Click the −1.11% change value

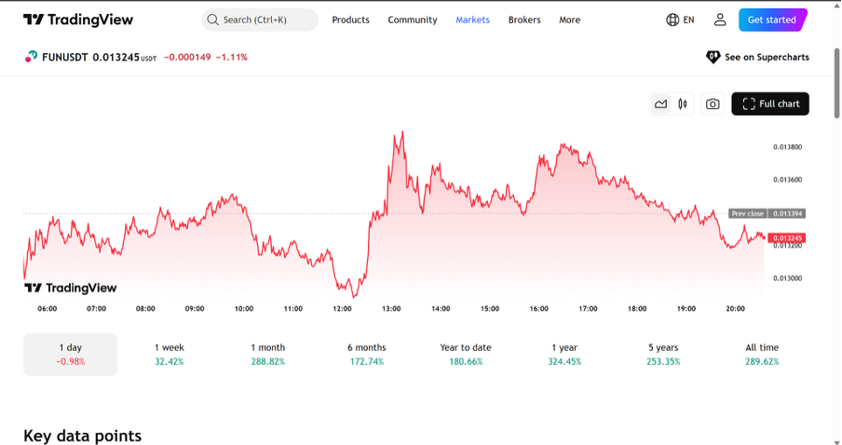click(x=231, y=57)
